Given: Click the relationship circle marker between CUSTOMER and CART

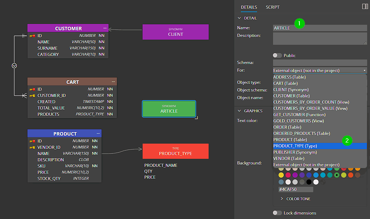Looking at the screenshot, I should (14, 65).
